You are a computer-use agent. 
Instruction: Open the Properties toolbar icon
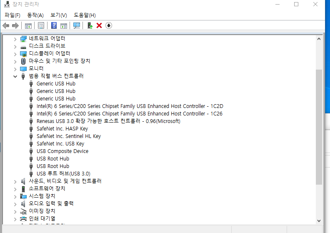point(41,26)
